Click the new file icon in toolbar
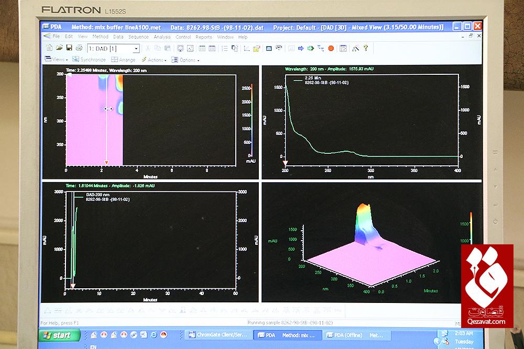The height and width of the screenshot is (349, 524). tap(49, 48)
